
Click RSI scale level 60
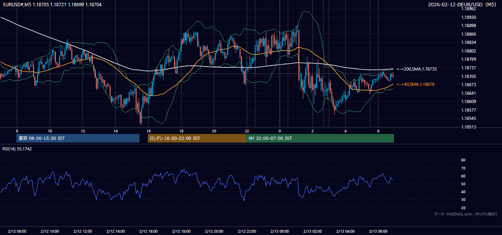(463, 176)
